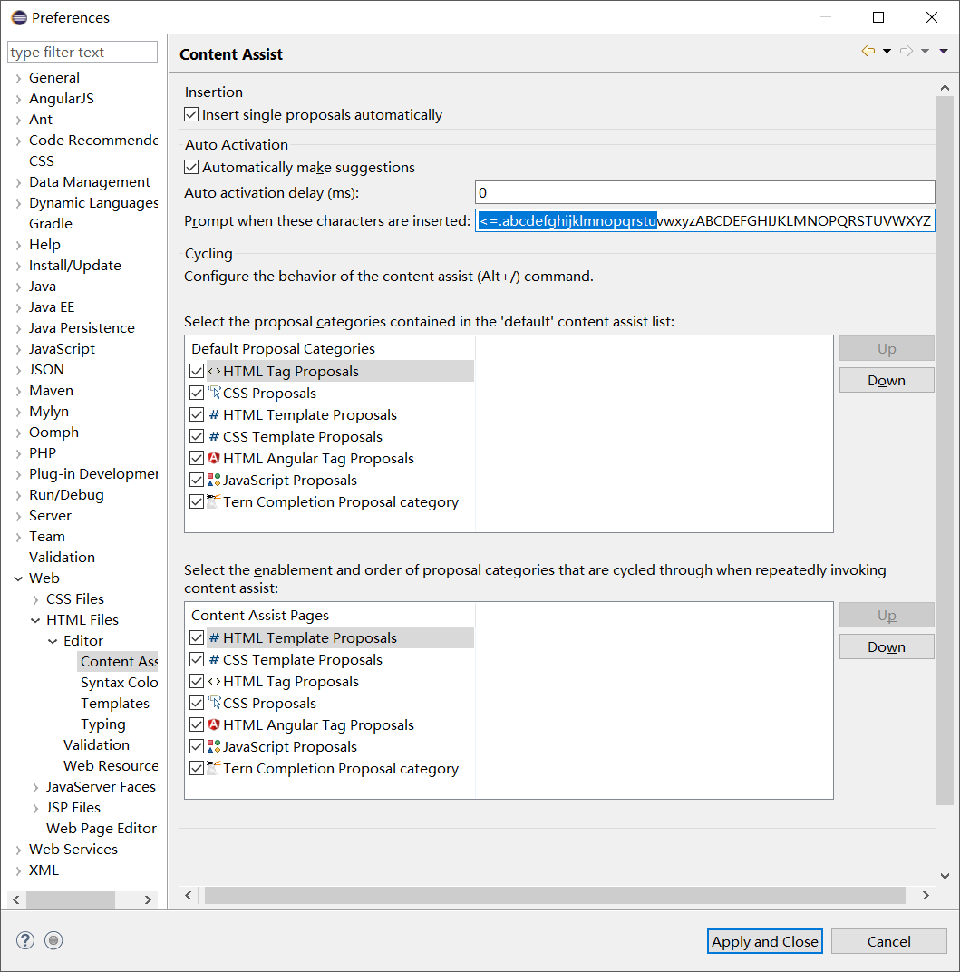
Task: Click Apply and Close button
Action: pos(765,941)
